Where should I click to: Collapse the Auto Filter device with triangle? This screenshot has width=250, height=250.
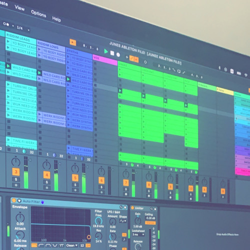coord(19,200)
